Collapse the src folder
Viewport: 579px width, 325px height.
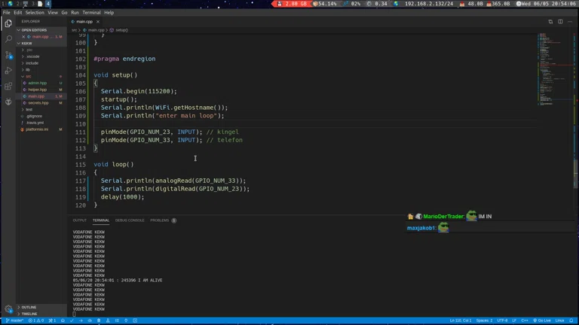(x=28, y=76)
